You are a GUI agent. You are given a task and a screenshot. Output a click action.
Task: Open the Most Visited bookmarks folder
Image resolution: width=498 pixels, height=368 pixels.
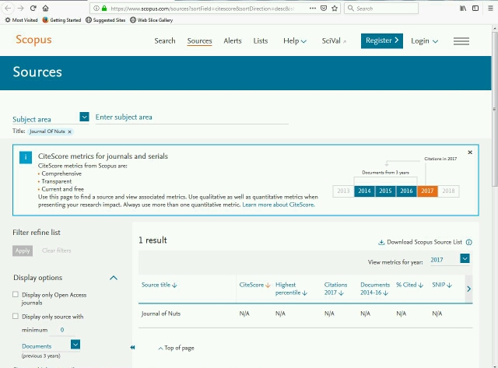tap(21, 20)
